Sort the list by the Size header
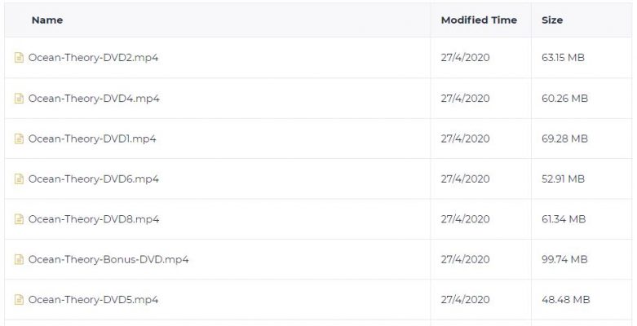 tap(552, 20)
